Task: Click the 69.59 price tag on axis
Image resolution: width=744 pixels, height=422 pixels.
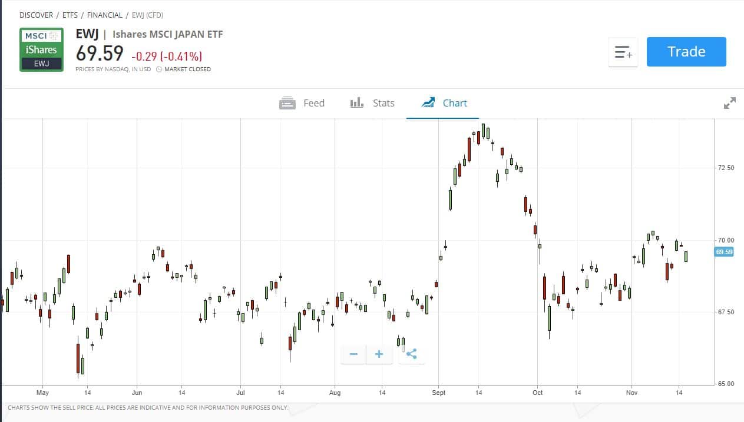Action: [x=724, y=252]
